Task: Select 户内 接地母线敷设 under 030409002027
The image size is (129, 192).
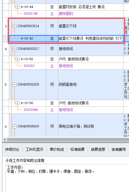Action: point(74,59)
